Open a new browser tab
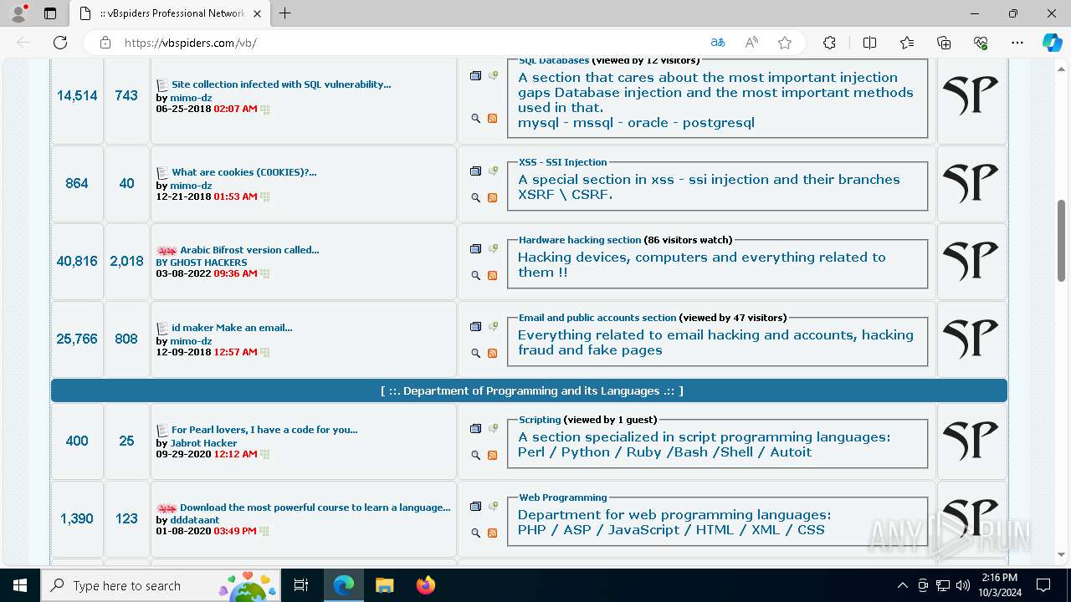Viewport: 1071px width, 602px height. point(285,13)
